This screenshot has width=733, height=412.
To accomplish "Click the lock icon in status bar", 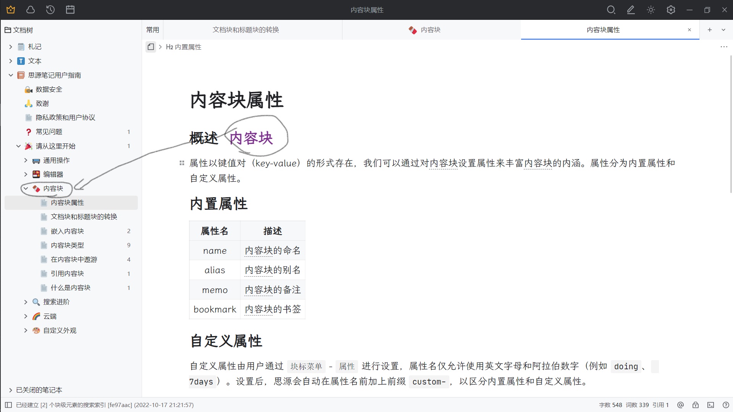I will [x=696, y=405].
